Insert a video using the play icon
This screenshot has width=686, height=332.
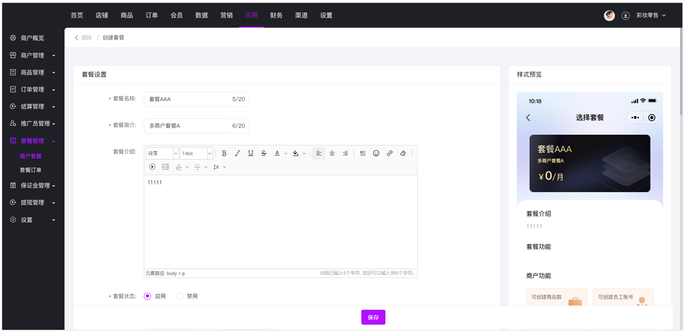152,167
